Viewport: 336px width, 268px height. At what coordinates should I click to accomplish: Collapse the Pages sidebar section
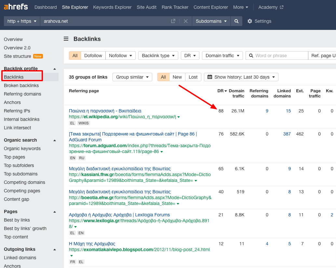(54, 212)
